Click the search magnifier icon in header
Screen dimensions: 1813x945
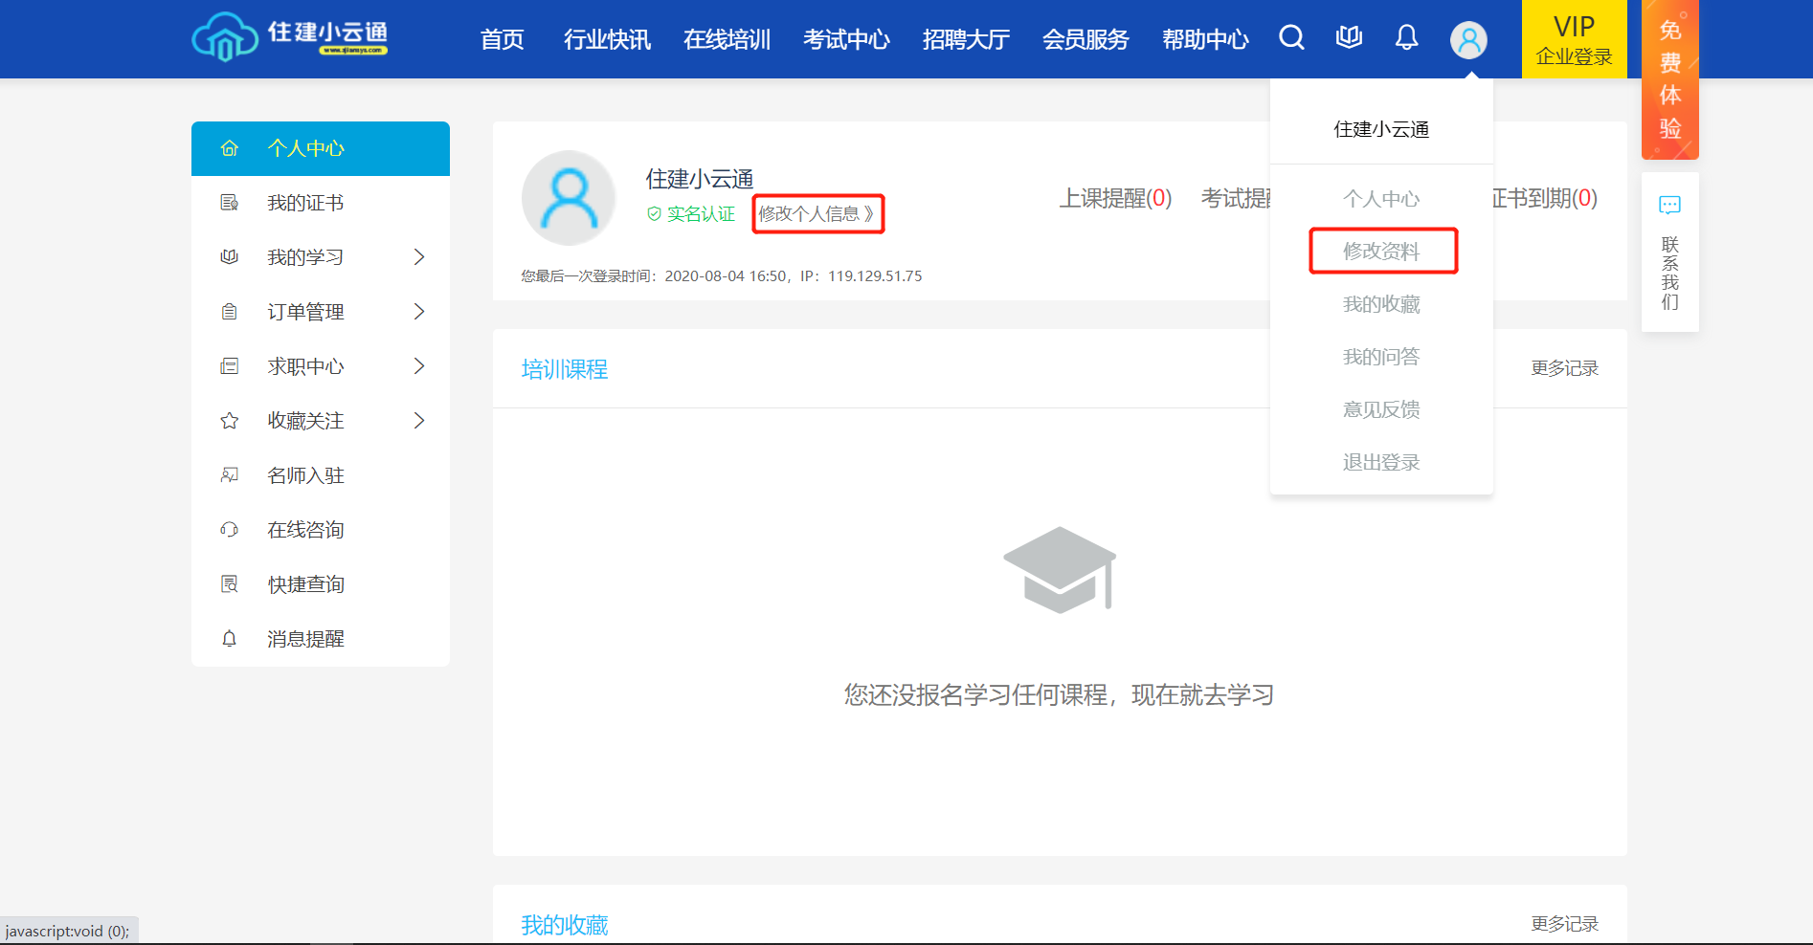pyautogui.click(x=1291, y=38)
